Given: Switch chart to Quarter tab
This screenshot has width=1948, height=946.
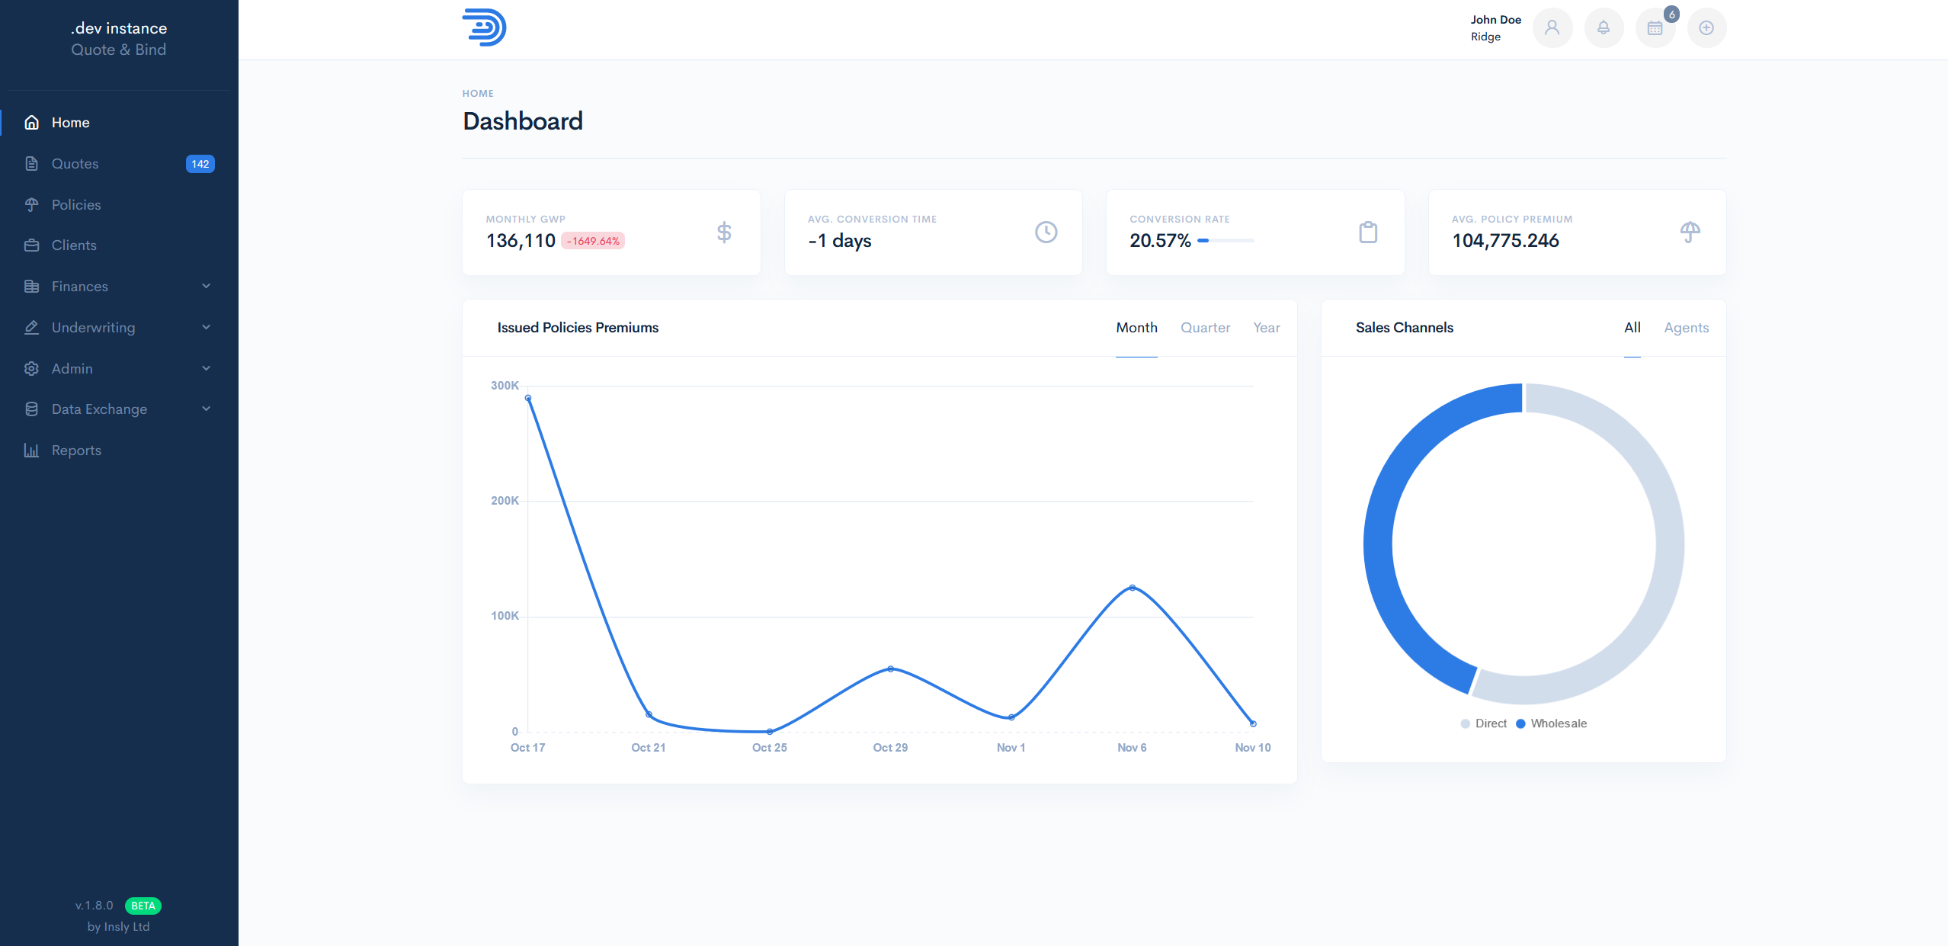Looking at the screenshot, I should click(x=1205, y=328).
